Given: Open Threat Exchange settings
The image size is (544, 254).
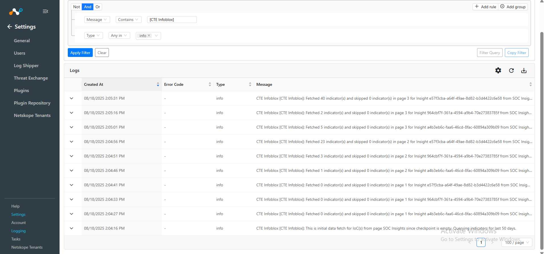Looking at the screenshot, I should click(x=31, y=78).
